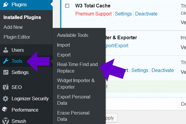Open Widget Importer & Exporter tool

pyautogui.click(x=76, y=84)
